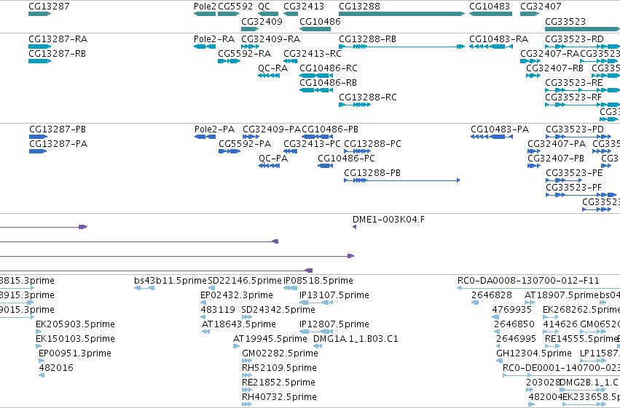Click transcript CG10486-RC
Viewport: 620px width, 408px height.
click(328, 68)
